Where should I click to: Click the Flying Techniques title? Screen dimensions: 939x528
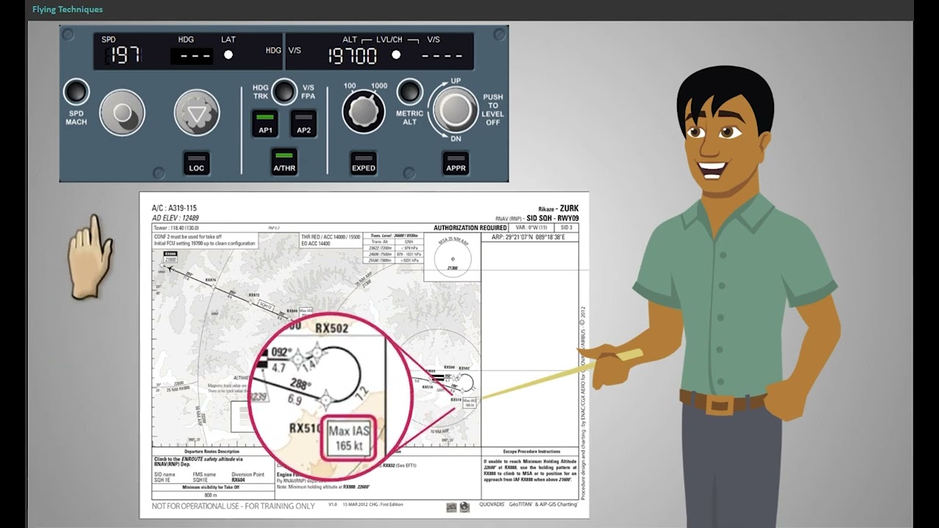(67, 10)
